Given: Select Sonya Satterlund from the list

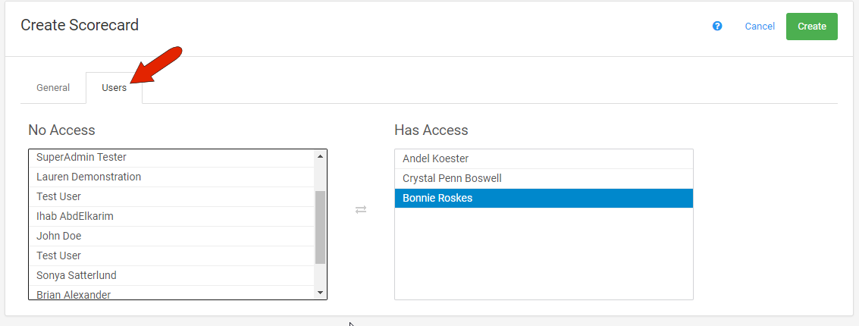Looking at the screenshot, I should pyautogui.click(x=172, y=275).
